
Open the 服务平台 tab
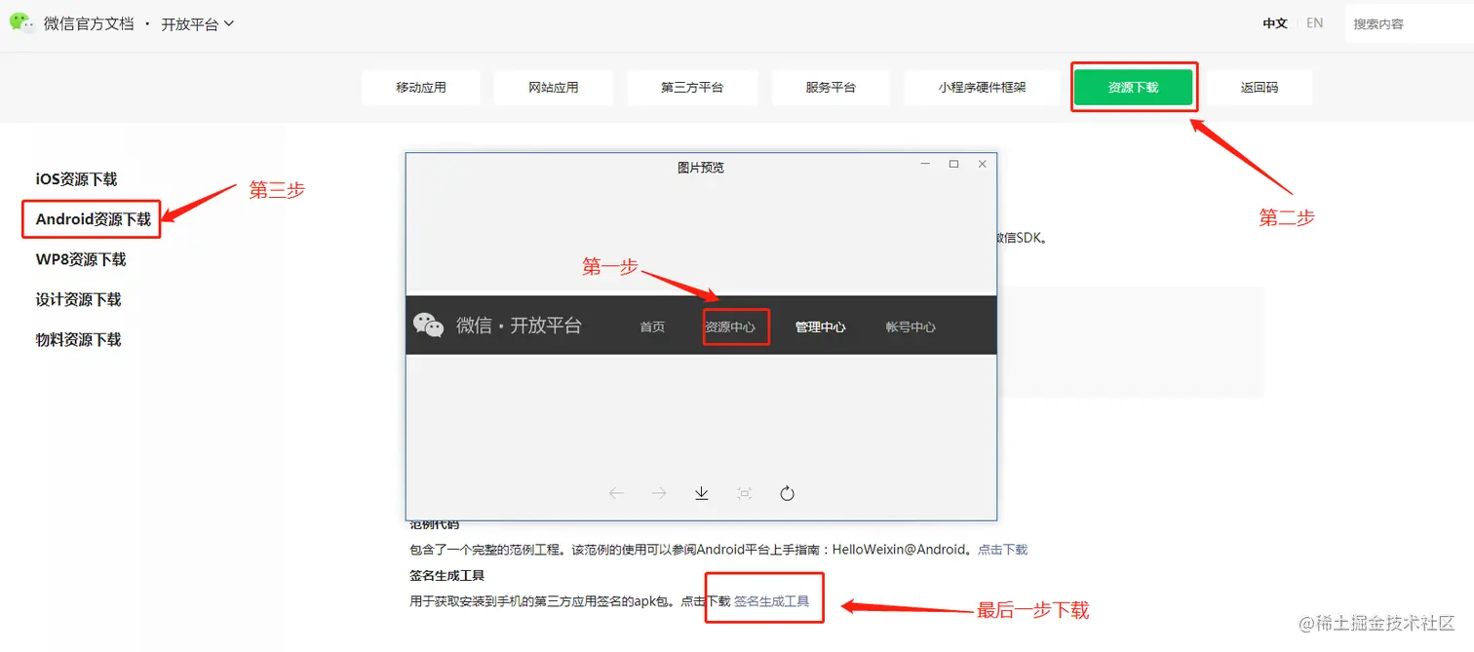click(x=831, y=88)
